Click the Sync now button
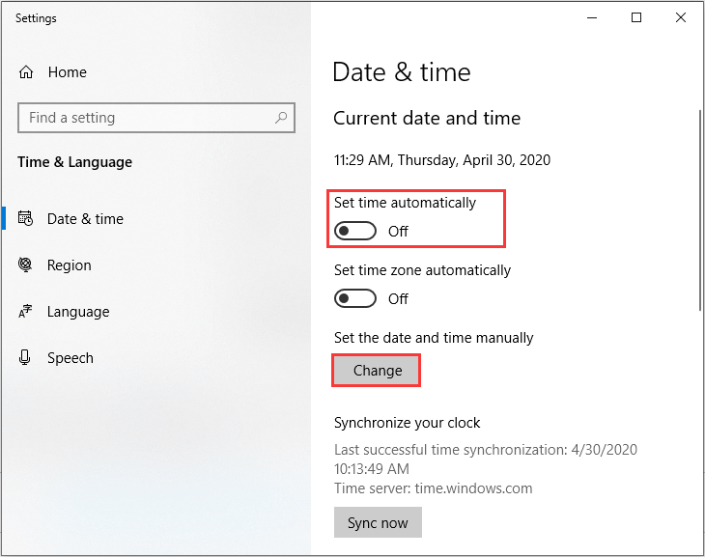 click(x=378, y=523)
